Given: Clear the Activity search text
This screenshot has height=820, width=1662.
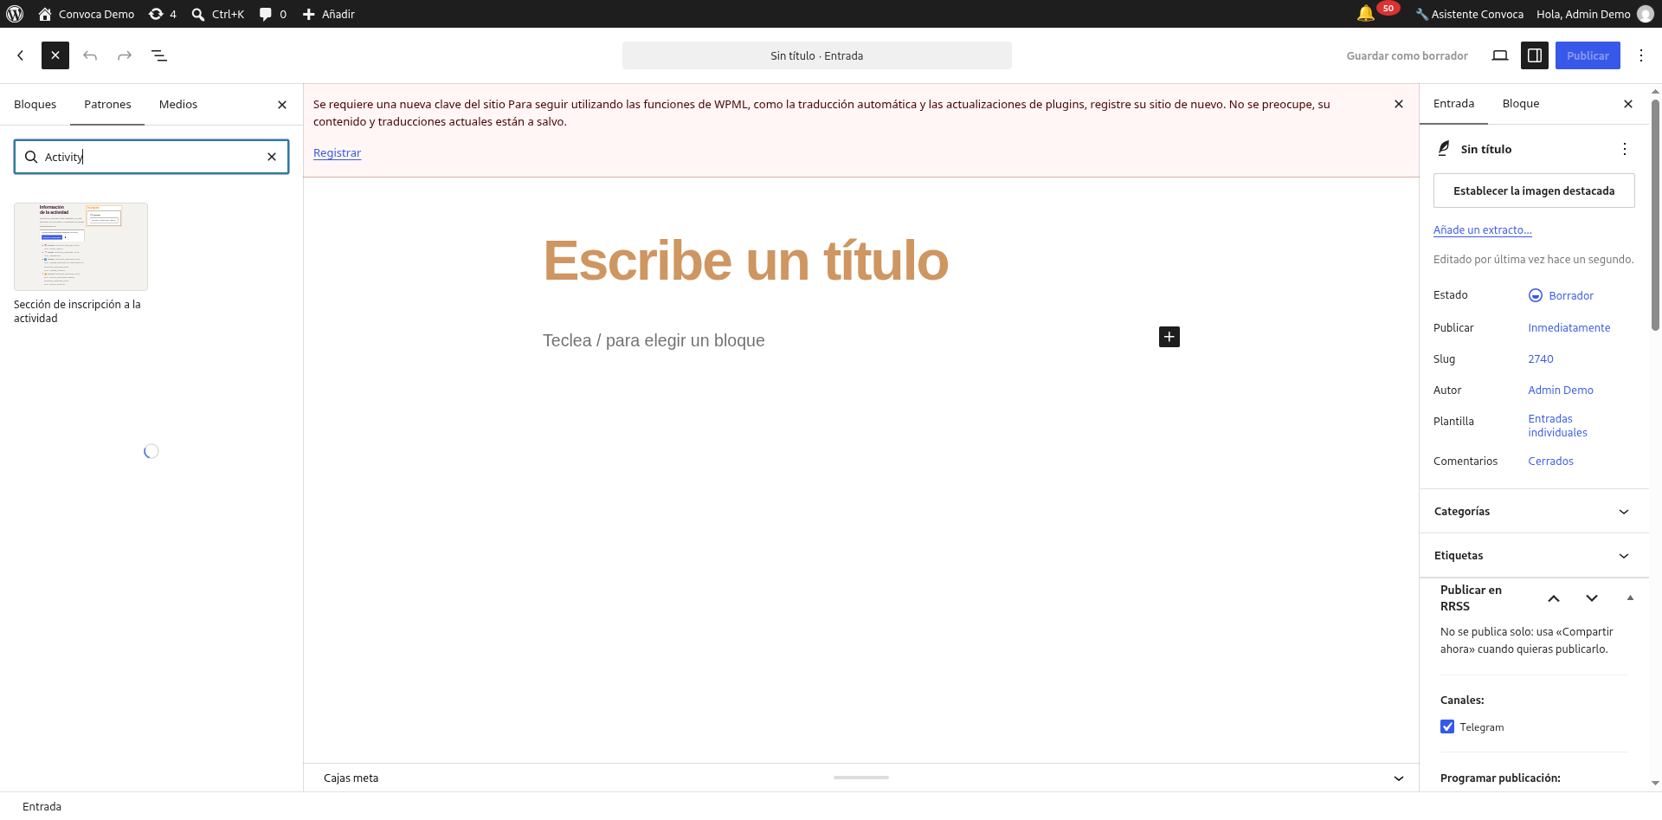Looking at the screenshot, I should 272,157.
